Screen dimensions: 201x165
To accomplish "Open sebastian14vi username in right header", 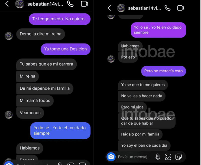I will (144, 8).
